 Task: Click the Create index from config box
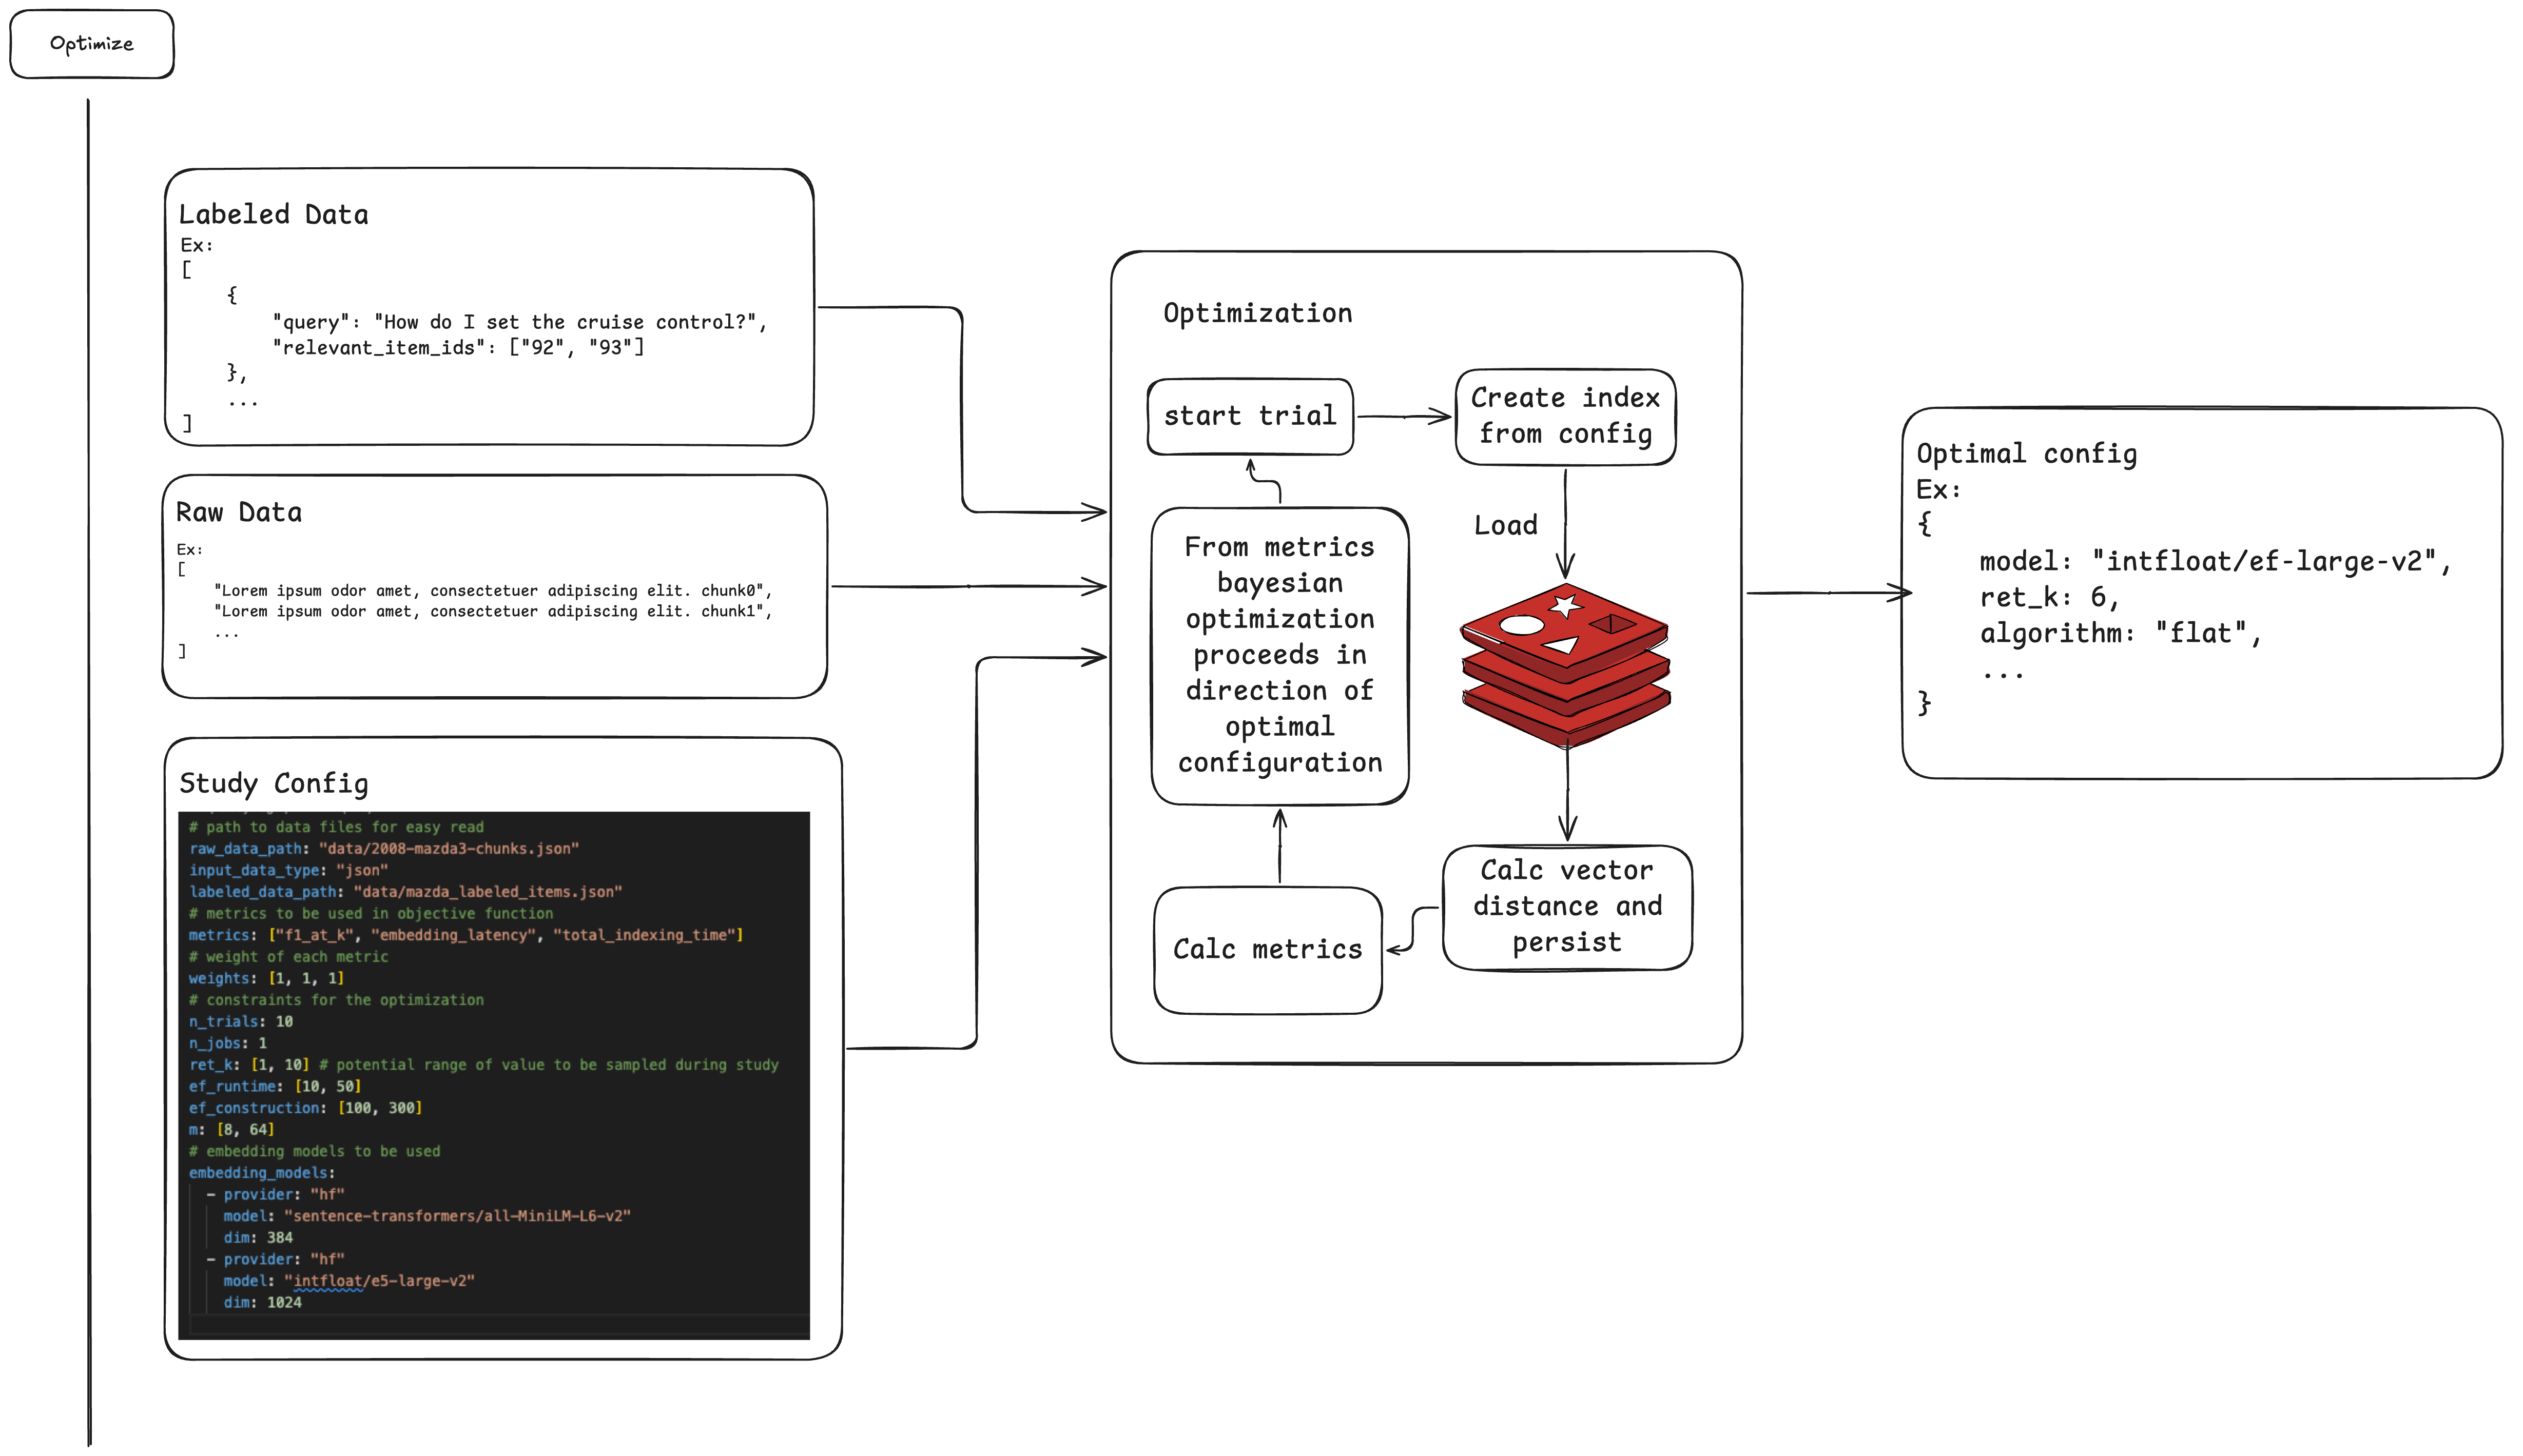(1566, 416)
